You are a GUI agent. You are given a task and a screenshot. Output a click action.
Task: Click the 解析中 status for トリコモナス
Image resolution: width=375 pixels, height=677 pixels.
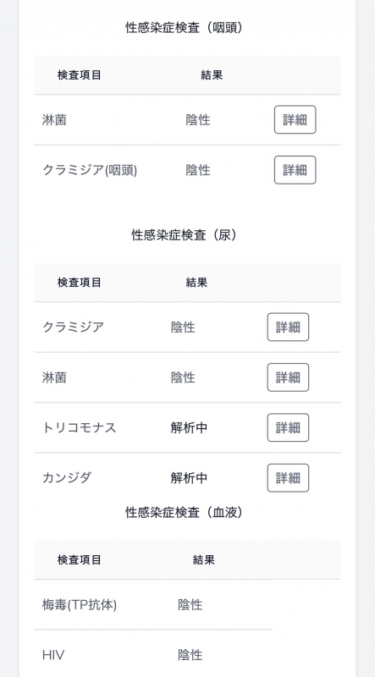click(189, 428)
